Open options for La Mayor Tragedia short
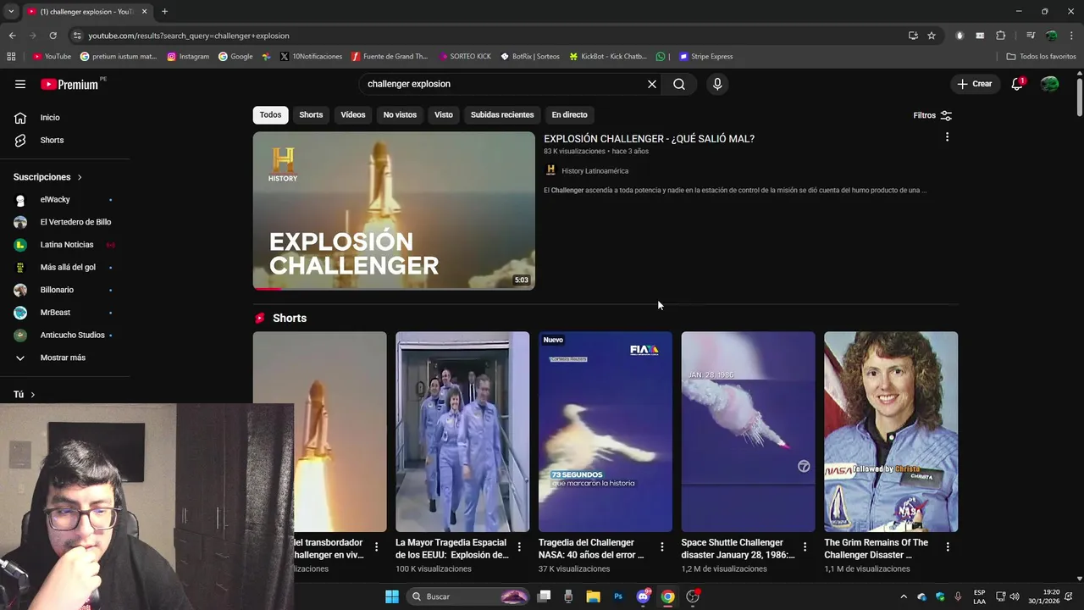The height and width of the screenshot is (610, 1084). pyautogui.click(x=519, y=547)
